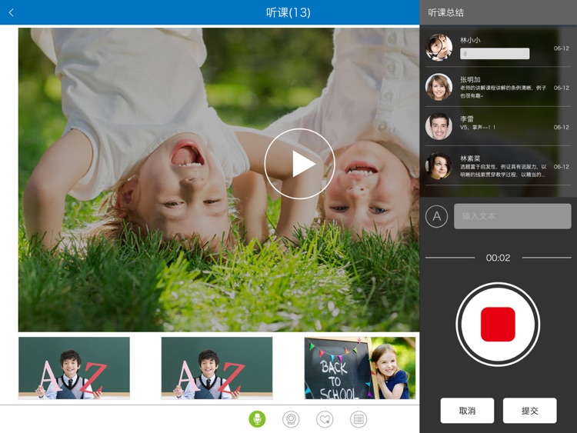Screen dimensions: 577x433
Task: Click the 林小小 name label
Action: coord(470,40)
